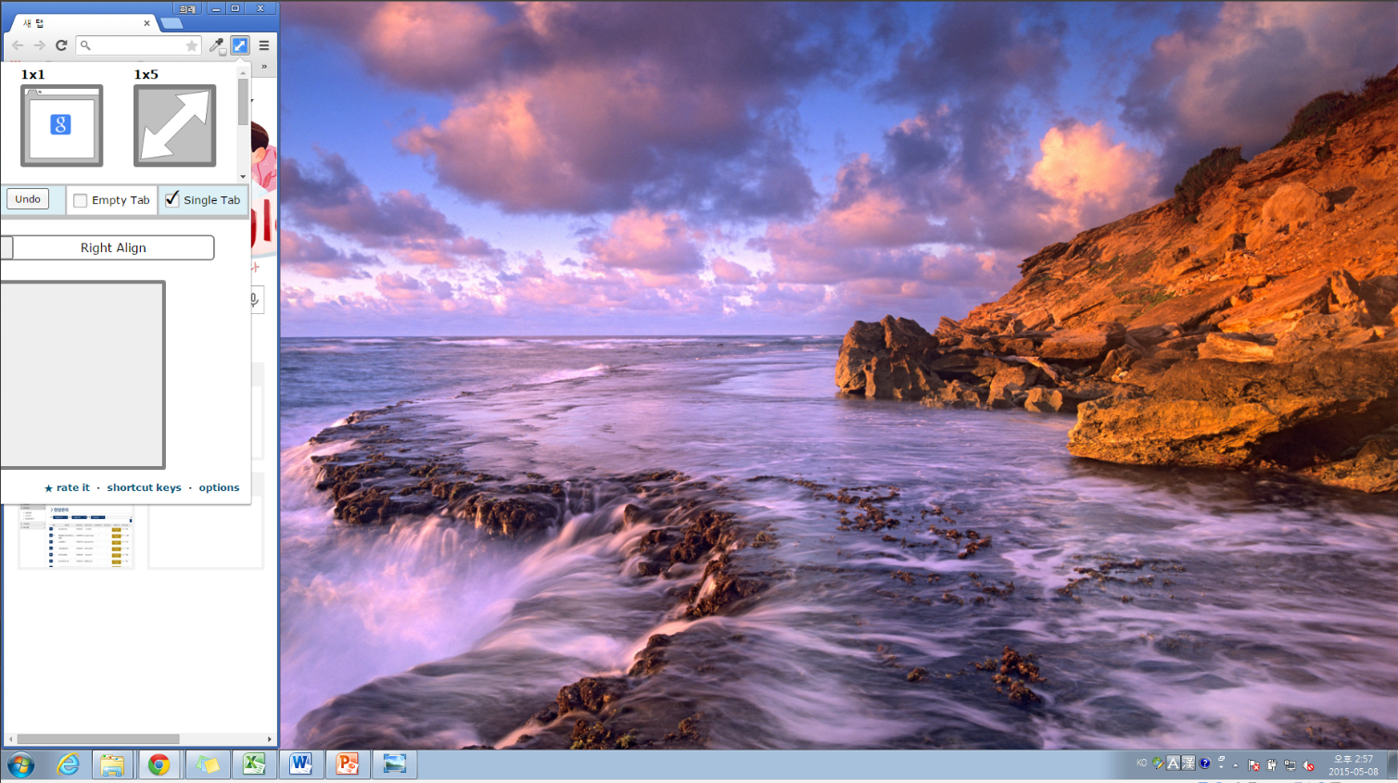The height and width of the screenshot is (783, 1398).
Task: Click the muted volume speaker icon
Action: [x=1308, y=765]
